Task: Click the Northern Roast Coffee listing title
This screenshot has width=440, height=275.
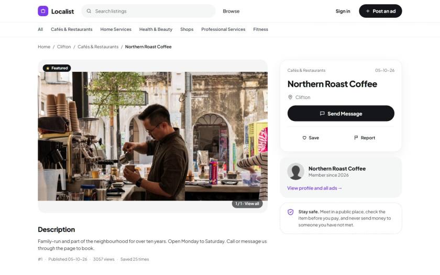Action: (x=332, y=84)
